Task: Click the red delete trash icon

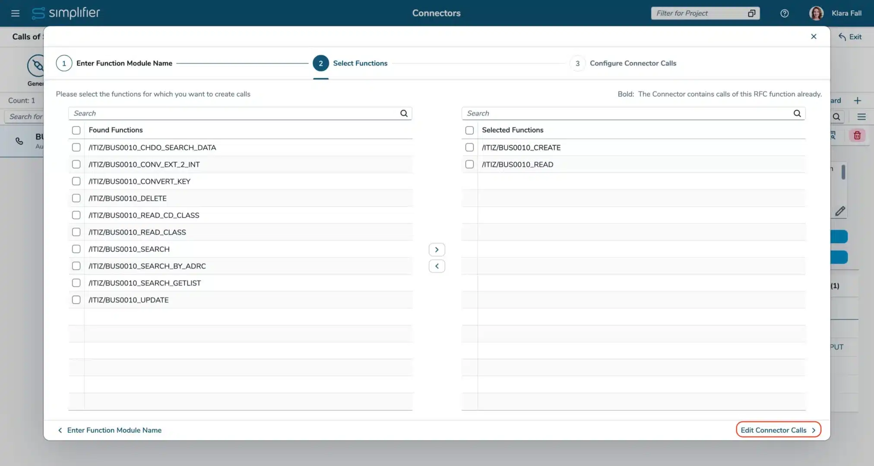Action: [857, 135]
